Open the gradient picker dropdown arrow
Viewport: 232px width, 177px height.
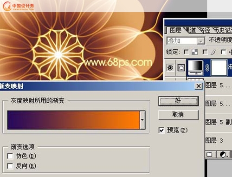pos(142,120)
